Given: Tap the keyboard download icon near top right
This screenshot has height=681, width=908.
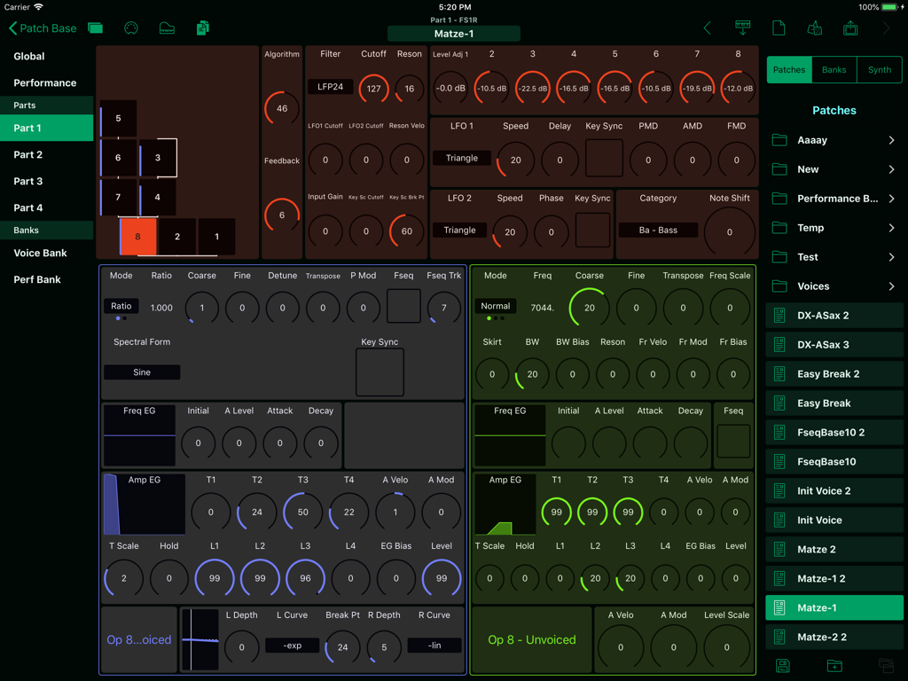Looking at the screenshot, I should [x=743, y=27].
